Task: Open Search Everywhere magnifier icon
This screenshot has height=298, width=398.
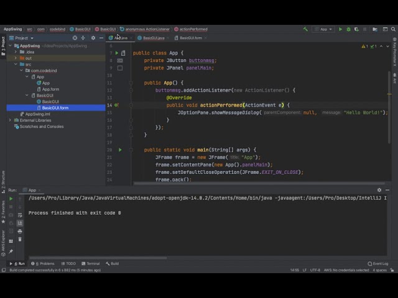Action: (x=393, y=29)
